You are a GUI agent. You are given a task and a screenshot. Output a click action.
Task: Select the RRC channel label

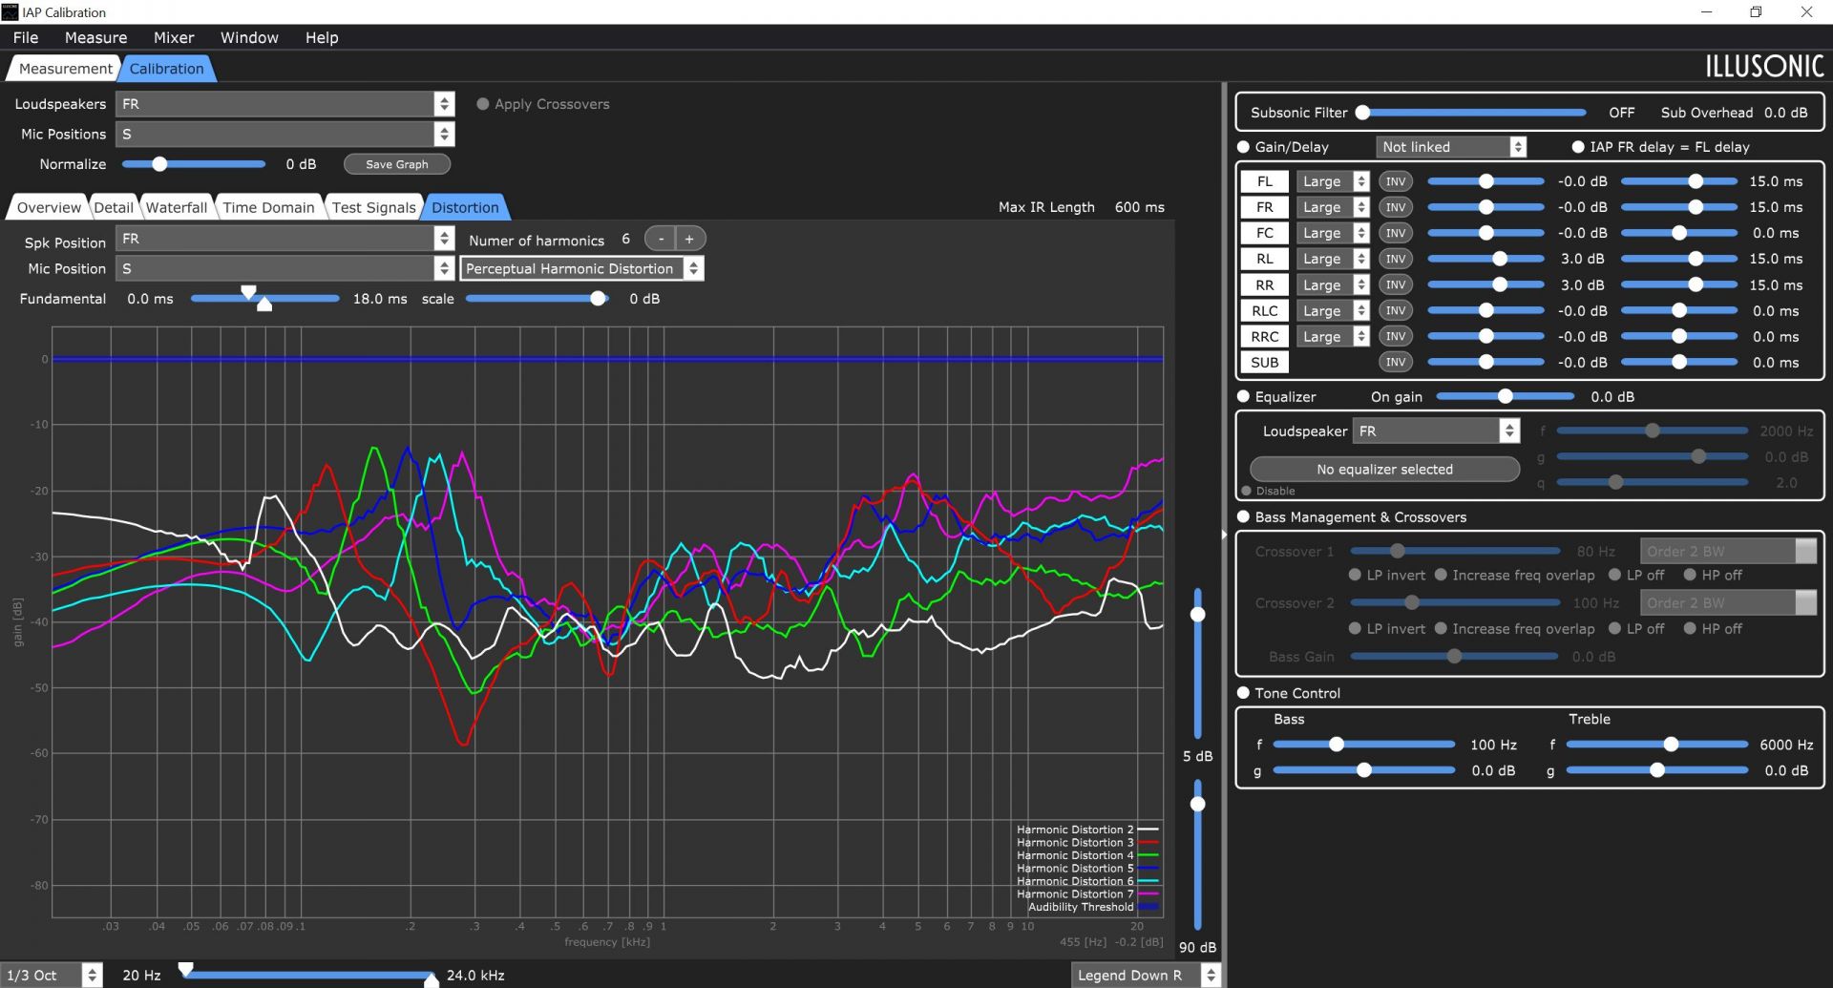point(1264,336)
